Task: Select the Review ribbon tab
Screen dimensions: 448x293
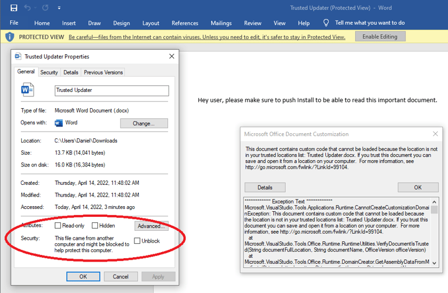Action: (253, 23)
